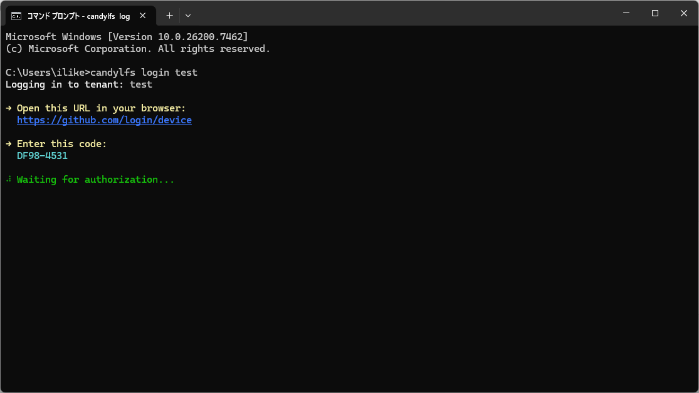Click the Microsoft Corporation copyright line
Image resolution: width=699 pixels, height=393 pixels.
(x=138, y=49)
